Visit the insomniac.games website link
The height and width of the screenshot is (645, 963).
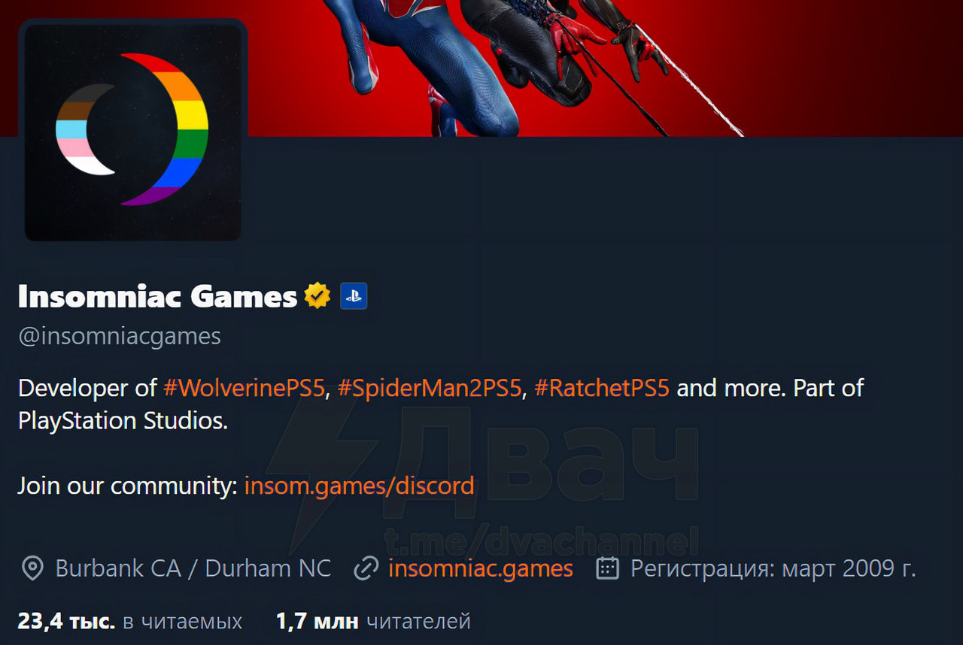(x=481, y=568)
